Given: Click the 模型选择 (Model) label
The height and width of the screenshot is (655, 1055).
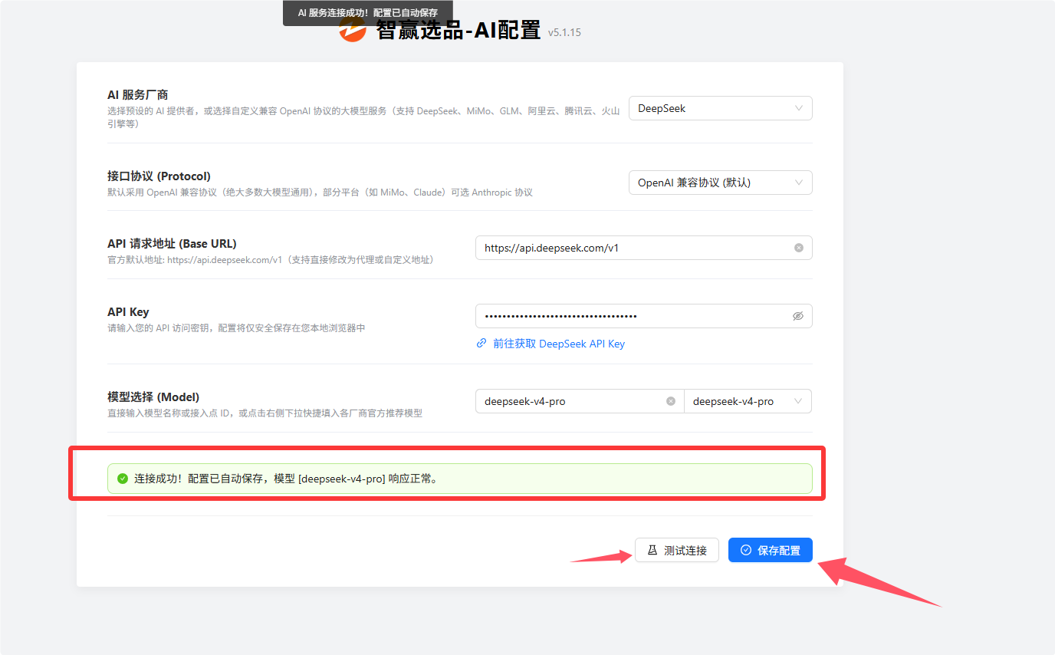Looking at the screenshot, I should 153,397.
